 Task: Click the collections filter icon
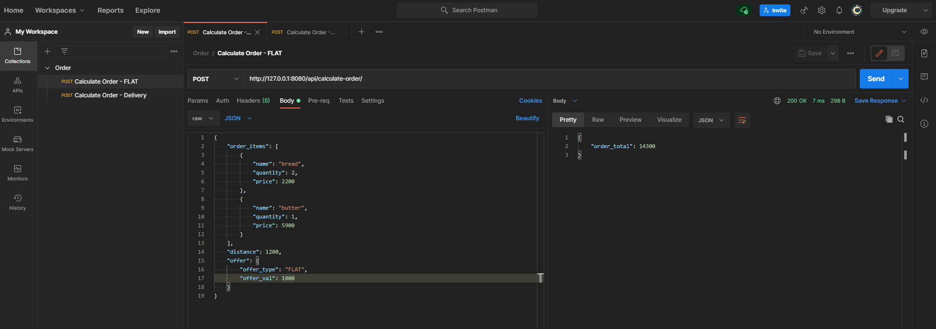64,51
